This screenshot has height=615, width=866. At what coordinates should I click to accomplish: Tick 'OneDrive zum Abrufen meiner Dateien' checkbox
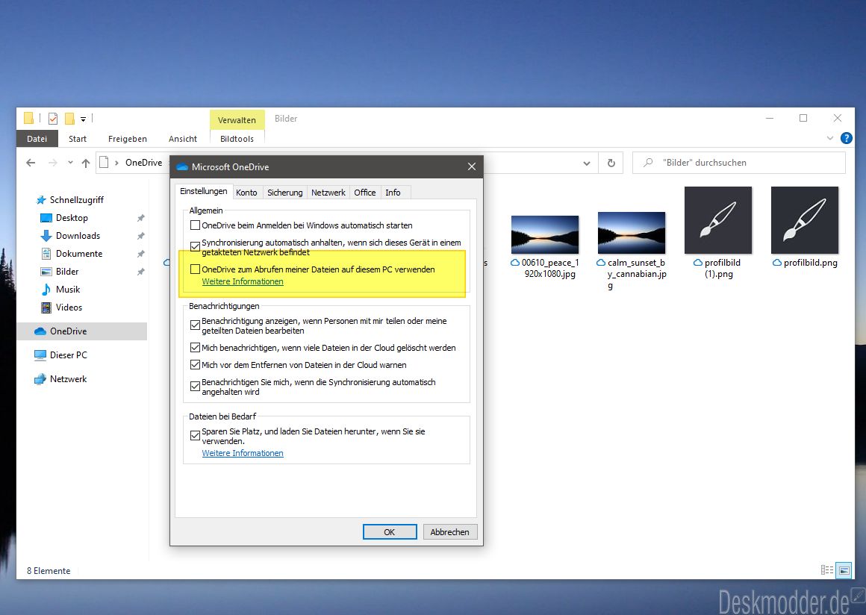195,269
